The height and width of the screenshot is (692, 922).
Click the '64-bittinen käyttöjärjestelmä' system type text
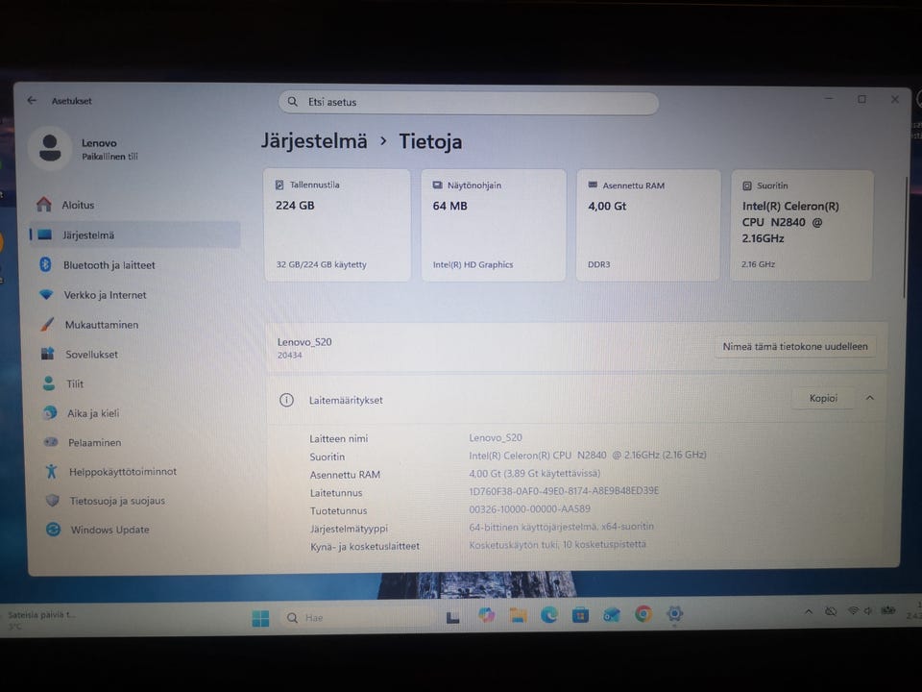tap(561, 527)
